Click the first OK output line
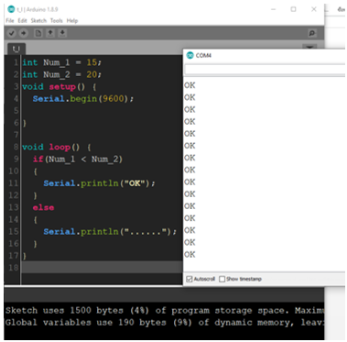347x342 pixels. tap(190, 85)
